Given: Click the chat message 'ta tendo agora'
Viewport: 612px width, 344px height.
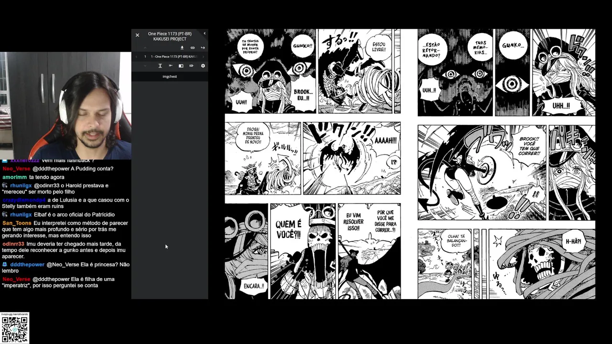Looking at the screenshot, I should 46,177.
